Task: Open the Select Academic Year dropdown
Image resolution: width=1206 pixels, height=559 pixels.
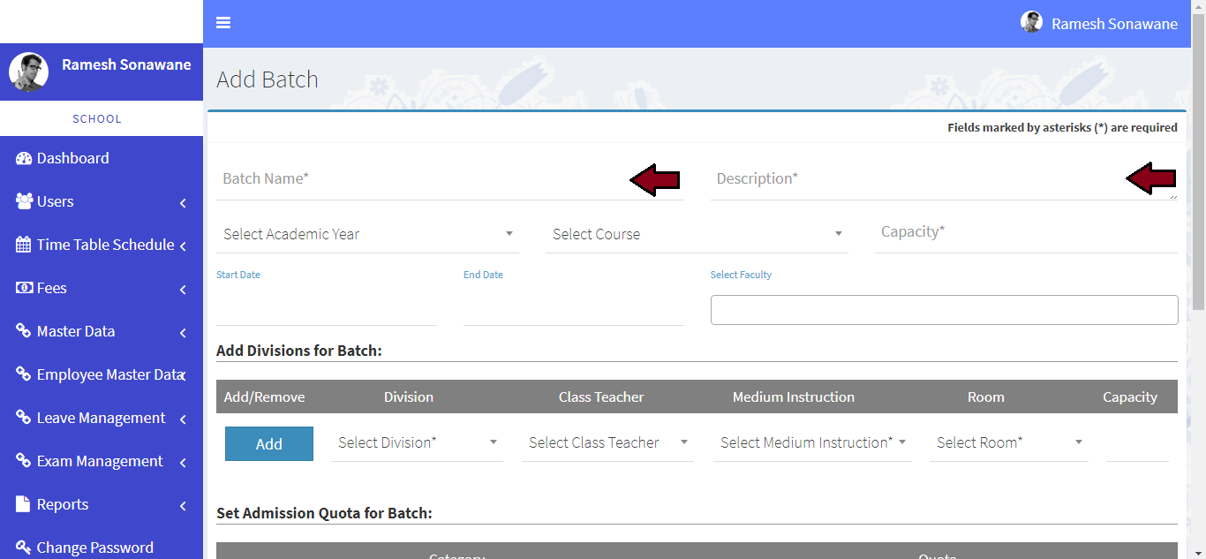Action: pyautogui.click(x=367, y=234)
